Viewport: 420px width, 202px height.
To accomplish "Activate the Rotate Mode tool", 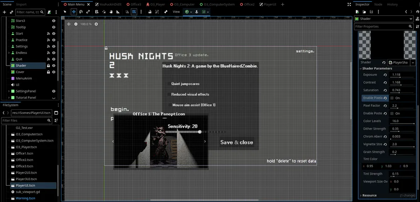I will tap(81, 12).
